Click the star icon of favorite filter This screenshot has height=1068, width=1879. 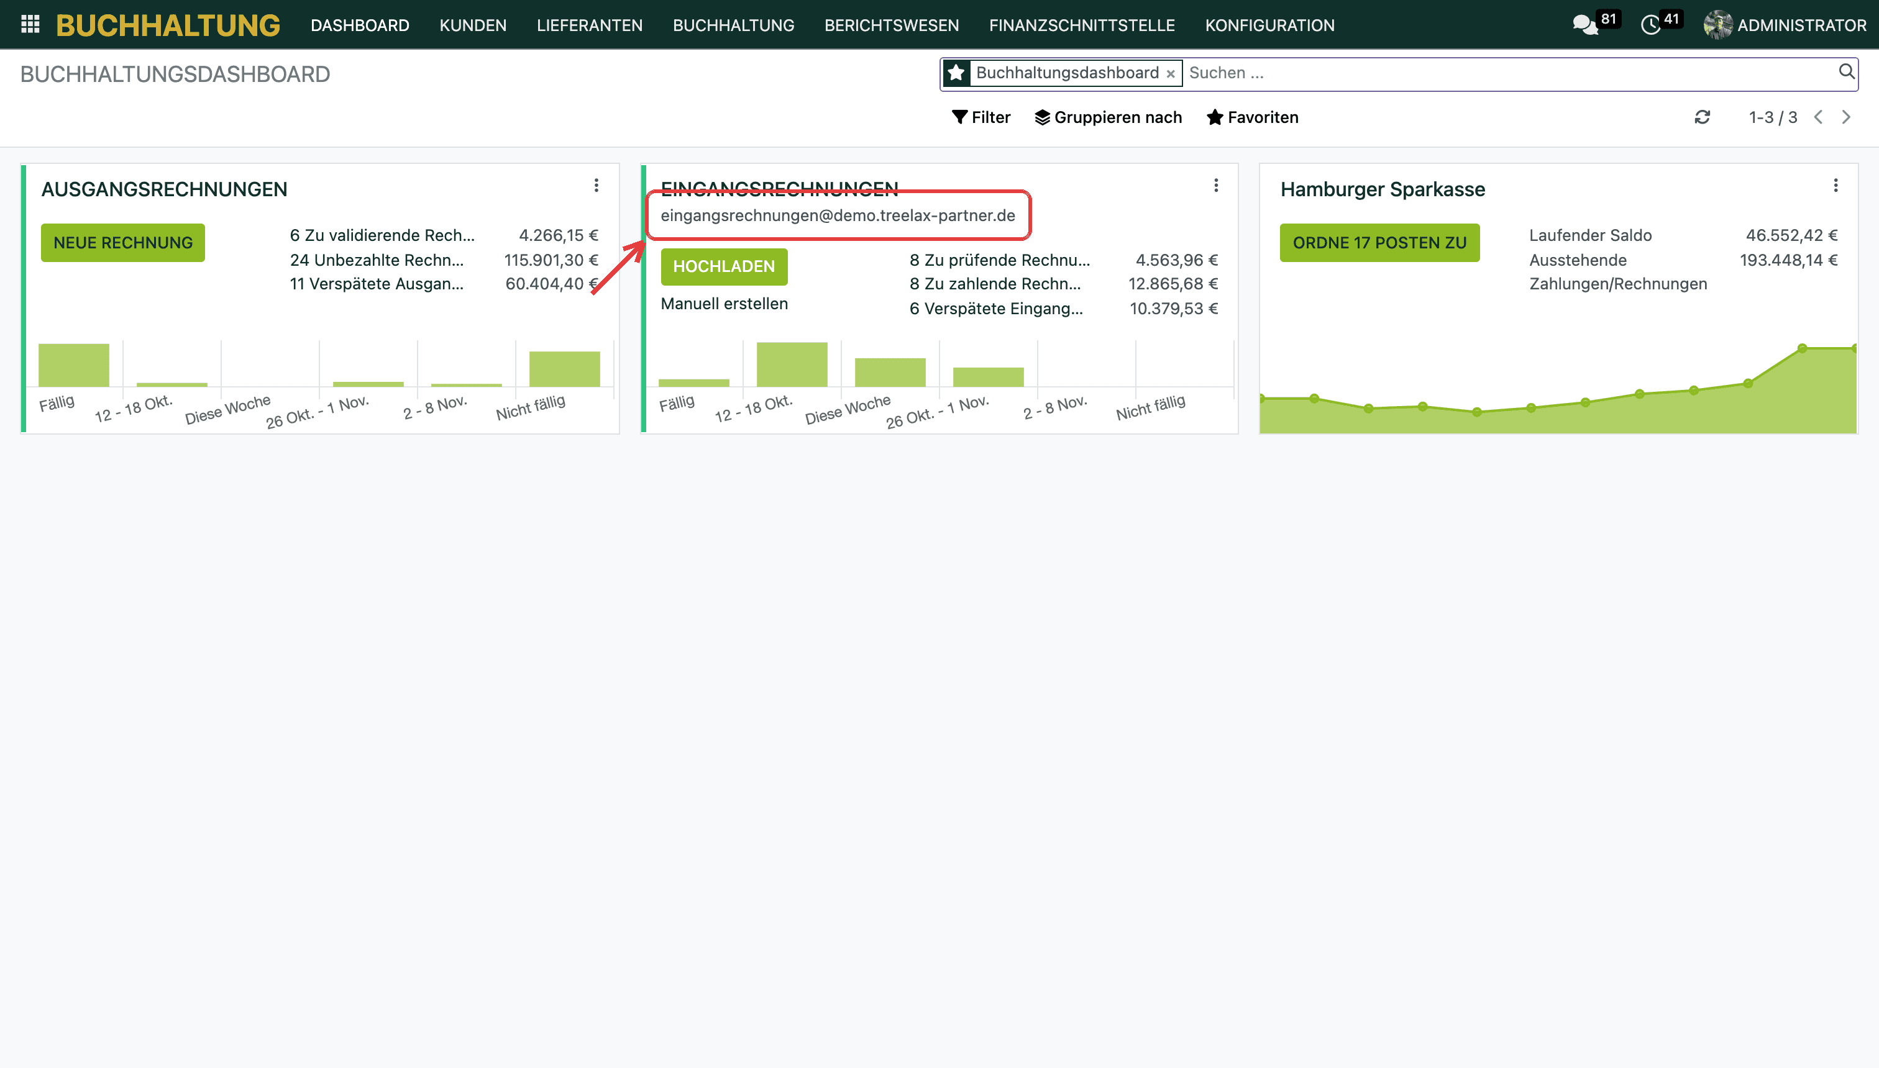click(956, 73)
